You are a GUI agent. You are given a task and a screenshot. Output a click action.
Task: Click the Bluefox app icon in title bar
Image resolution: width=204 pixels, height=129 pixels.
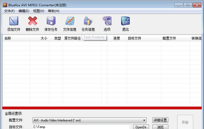(x=5, y=5)
